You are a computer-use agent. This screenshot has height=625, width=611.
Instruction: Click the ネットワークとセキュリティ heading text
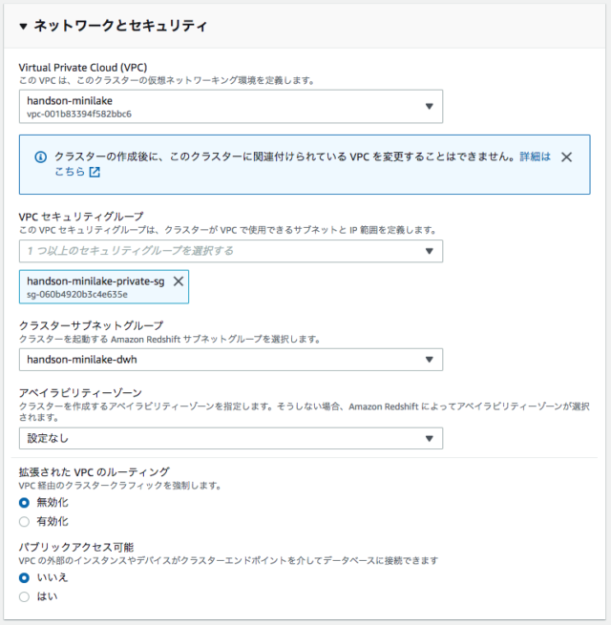click(121, 26)
